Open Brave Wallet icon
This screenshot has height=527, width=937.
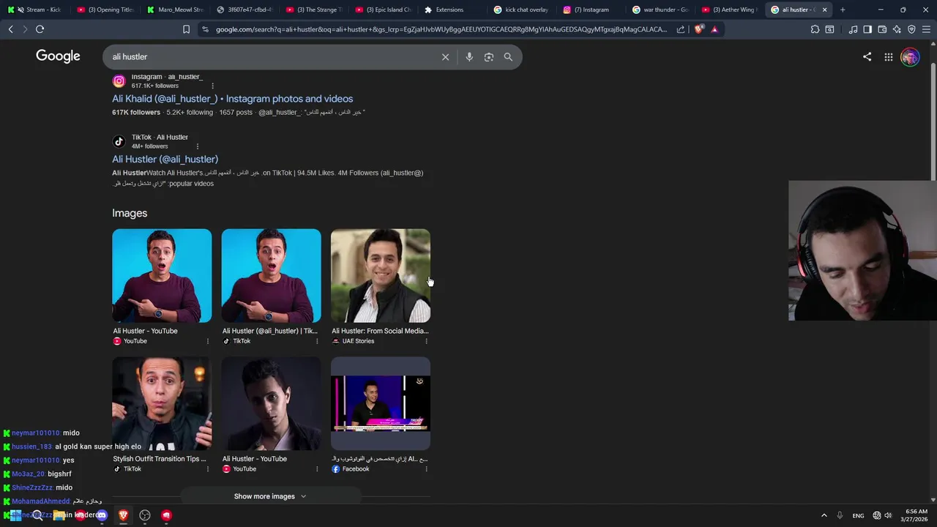[x=882, y=29]
